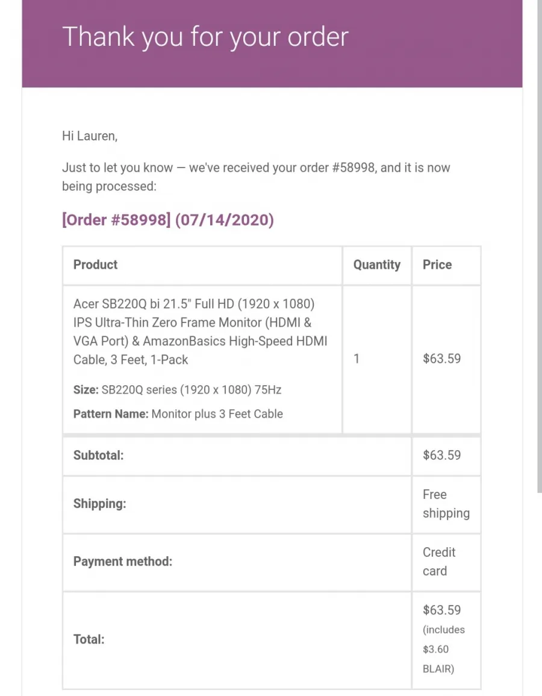Viewport: 542px width, 696px height.
Task: Click the Subtotal: label
Action: tap(99, 456)
